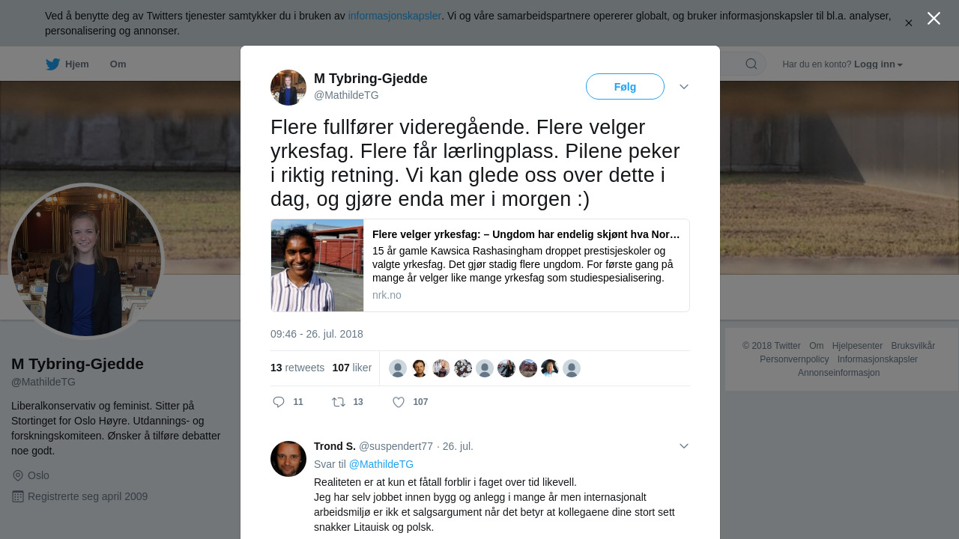Viewport: 959px width, 539px height.
Task: Close the tweet overlay with large X
Action: point(934,18)
